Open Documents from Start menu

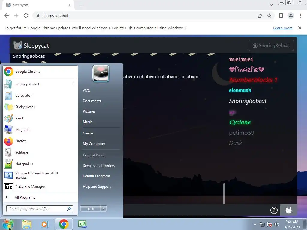(x=92, y=101)
